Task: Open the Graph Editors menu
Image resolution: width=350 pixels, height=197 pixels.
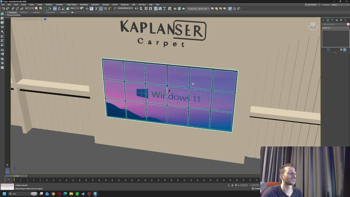Action: pyautogui.click(x=72, y=5)
